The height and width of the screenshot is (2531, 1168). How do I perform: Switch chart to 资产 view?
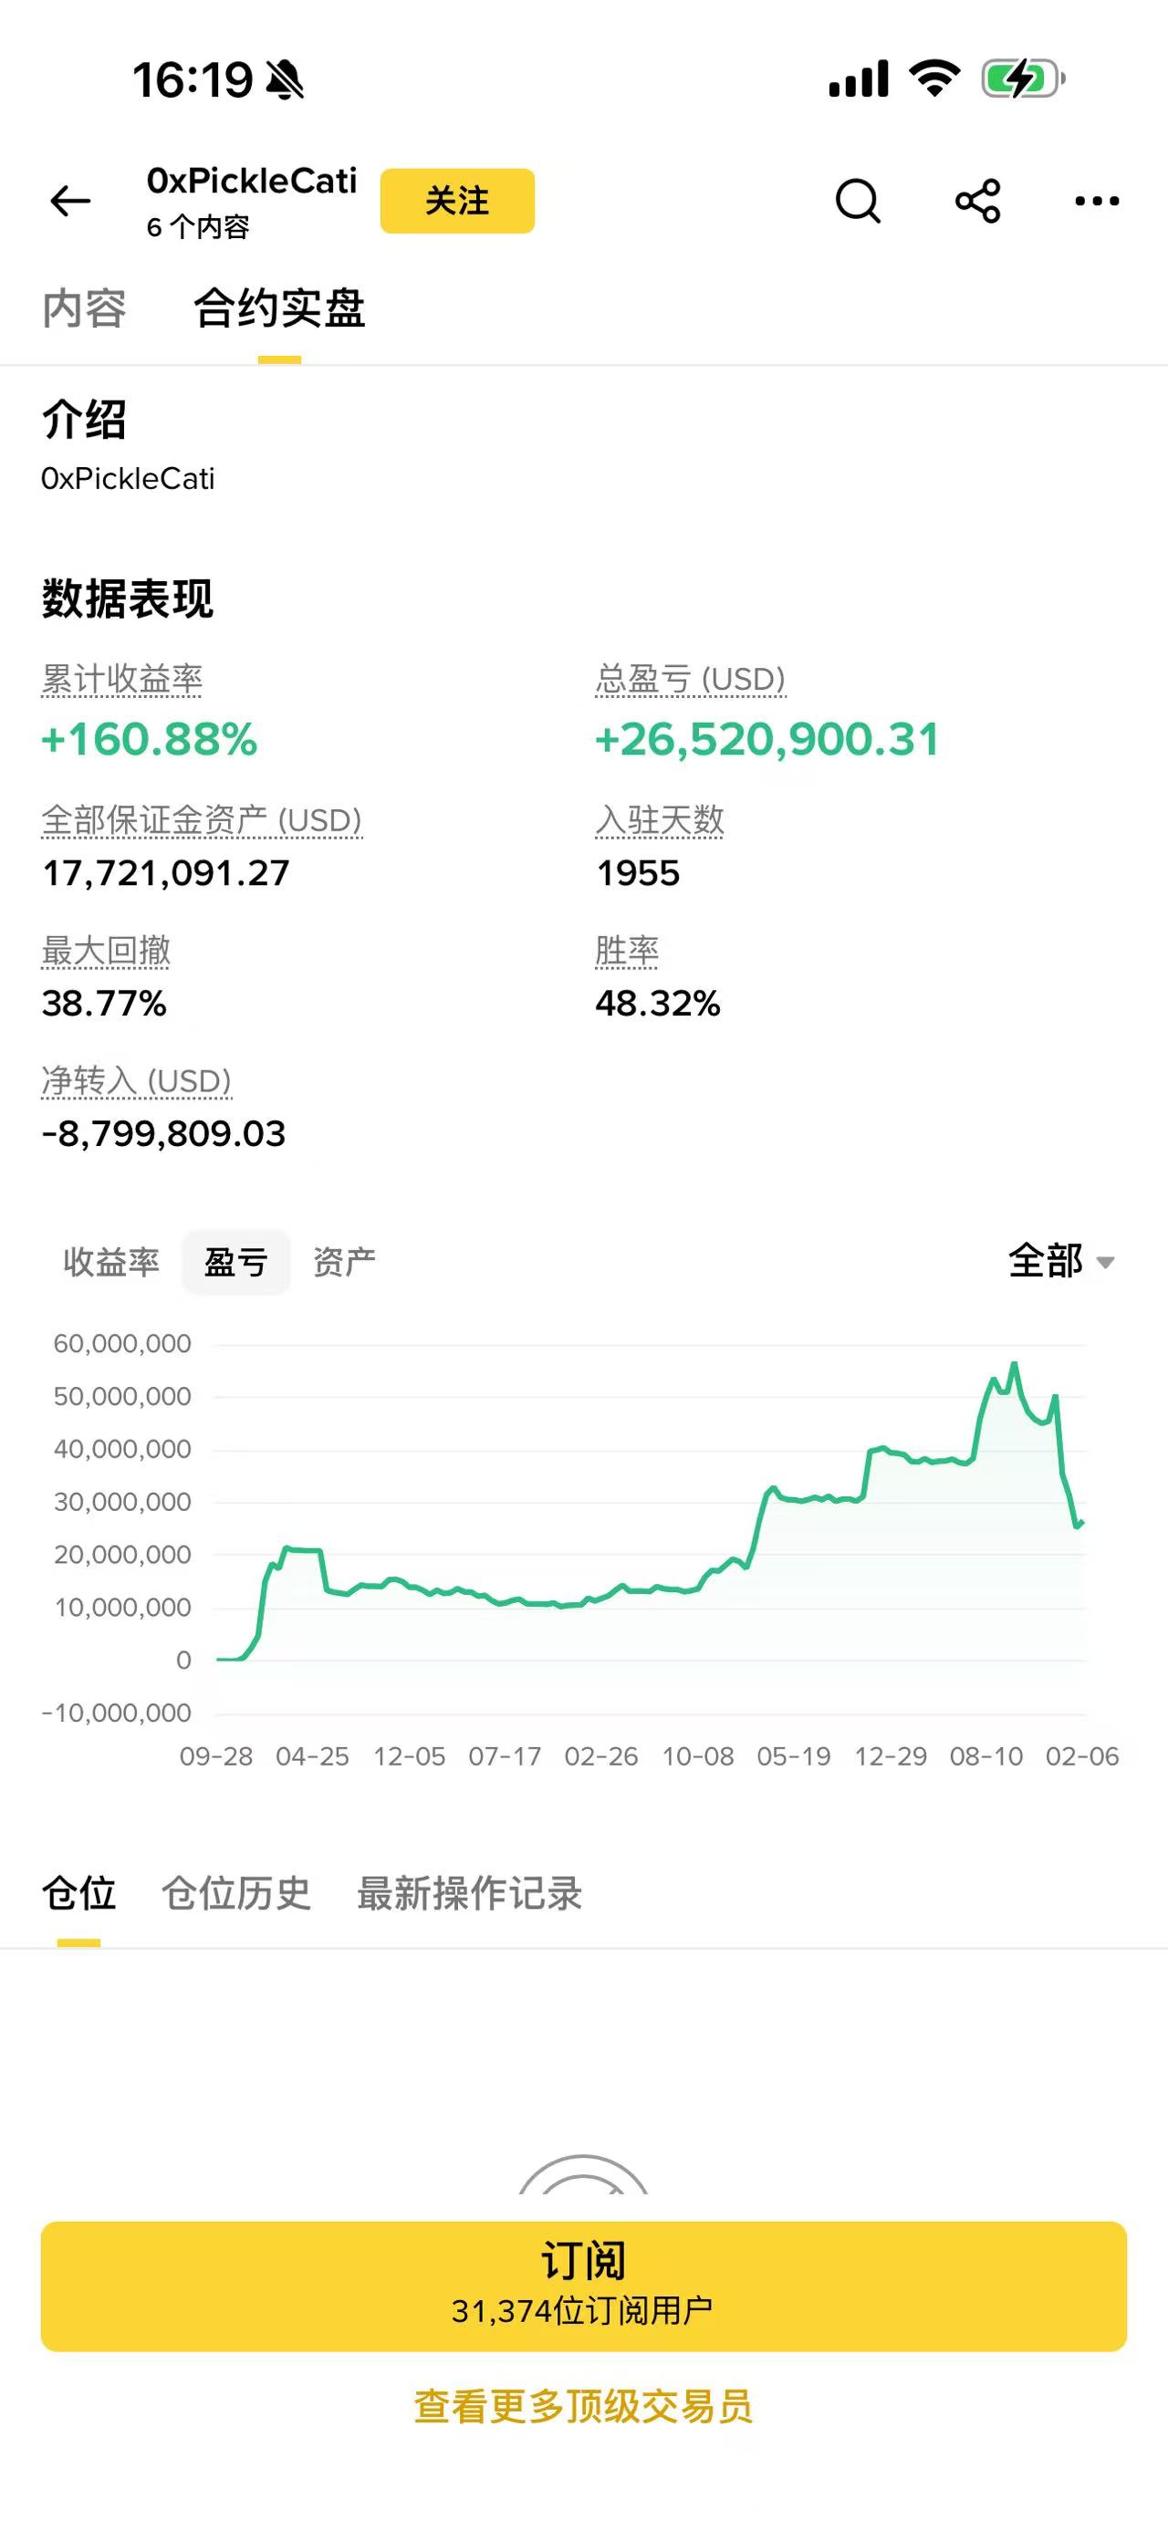pos(344,1262)
